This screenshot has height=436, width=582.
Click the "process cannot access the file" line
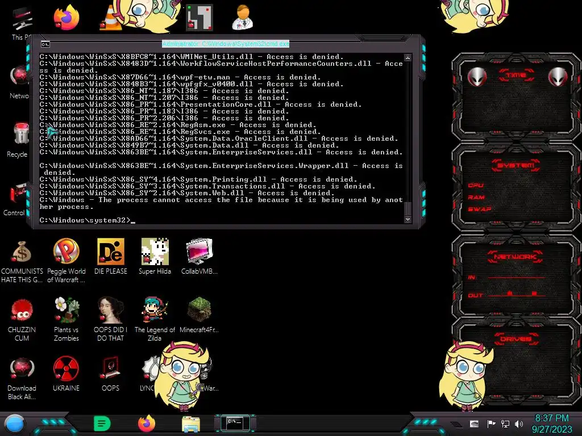point(221,203)
